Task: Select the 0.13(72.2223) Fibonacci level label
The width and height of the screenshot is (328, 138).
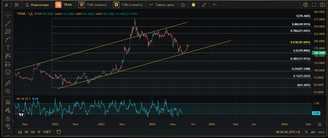Action: 302,76
